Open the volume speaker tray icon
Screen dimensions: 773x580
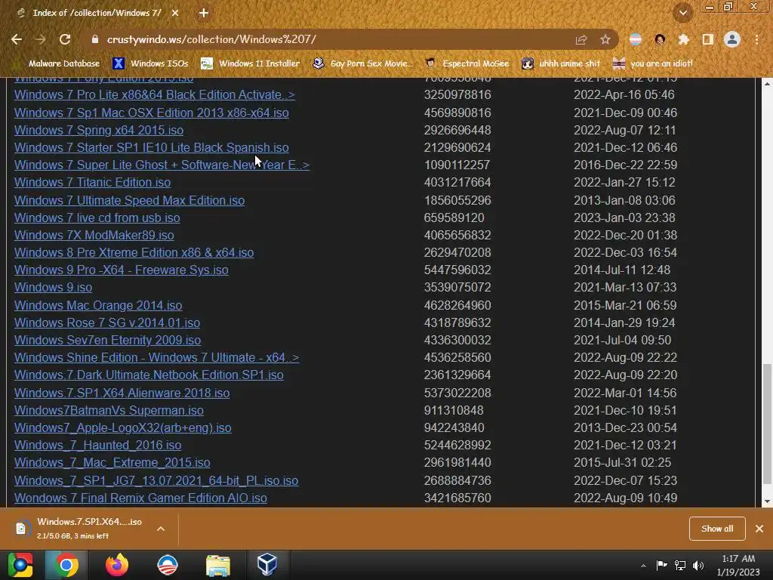(698, 566)
